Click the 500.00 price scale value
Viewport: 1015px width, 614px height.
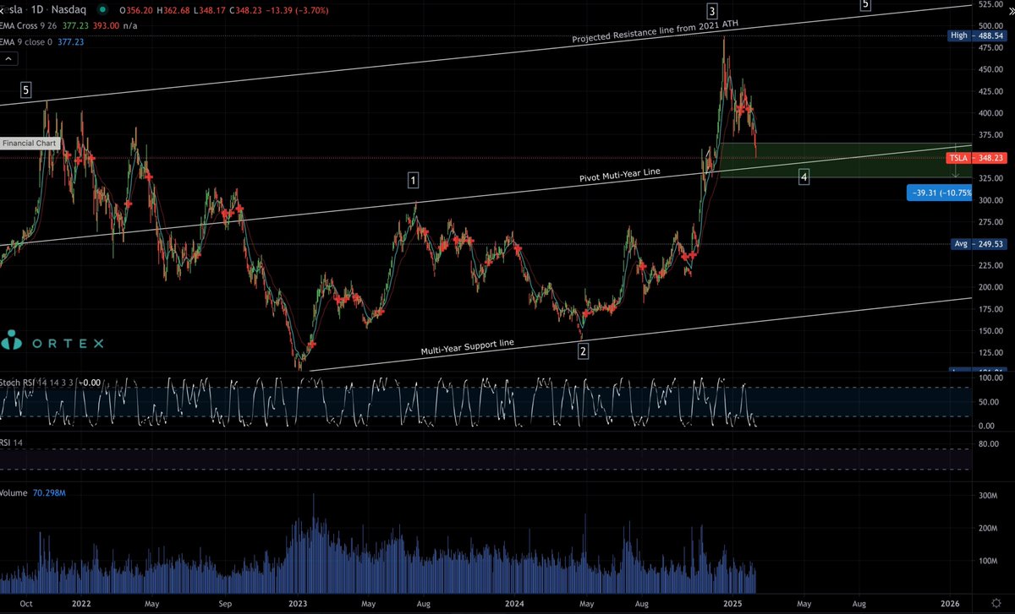pos(990,26)
